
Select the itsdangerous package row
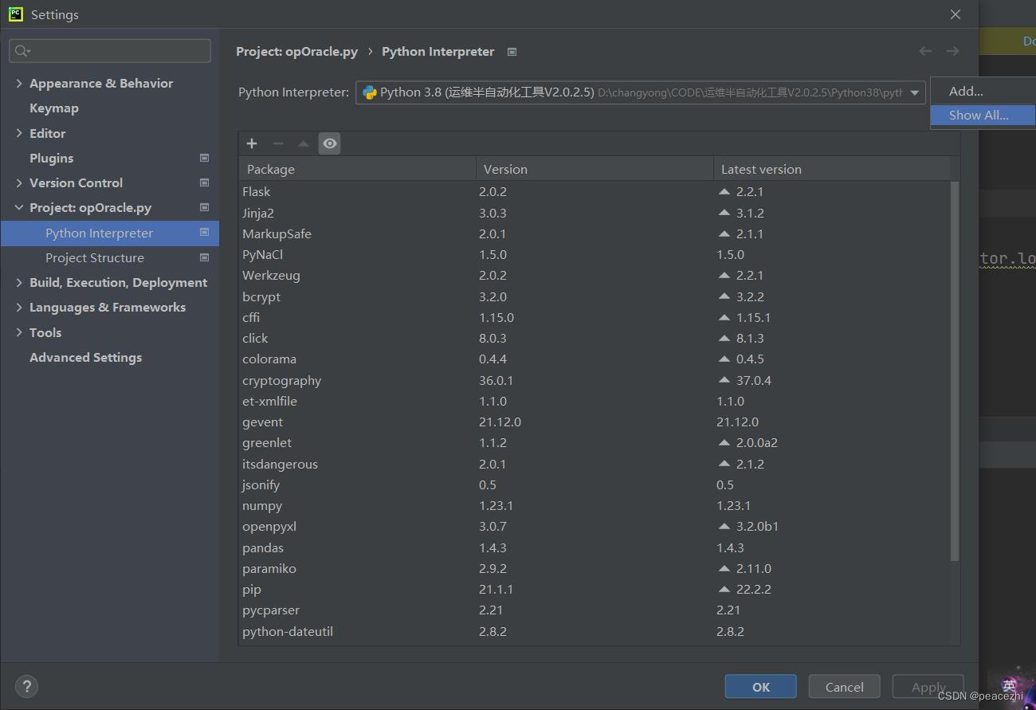coord(595,464)
